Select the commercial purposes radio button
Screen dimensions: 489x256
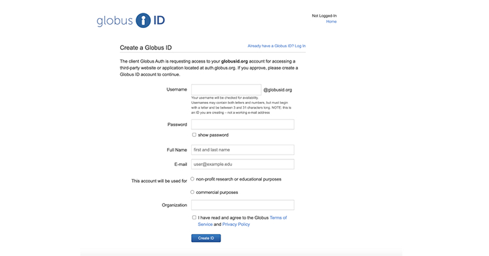coord(192,192)
